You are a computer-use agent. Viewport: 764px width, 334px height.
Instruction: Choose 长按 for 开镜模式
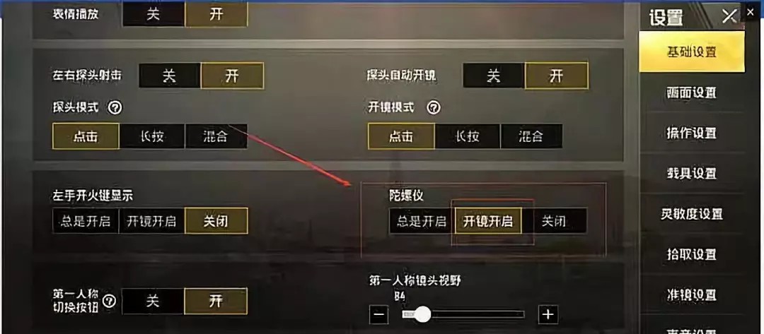coord(468,136)
